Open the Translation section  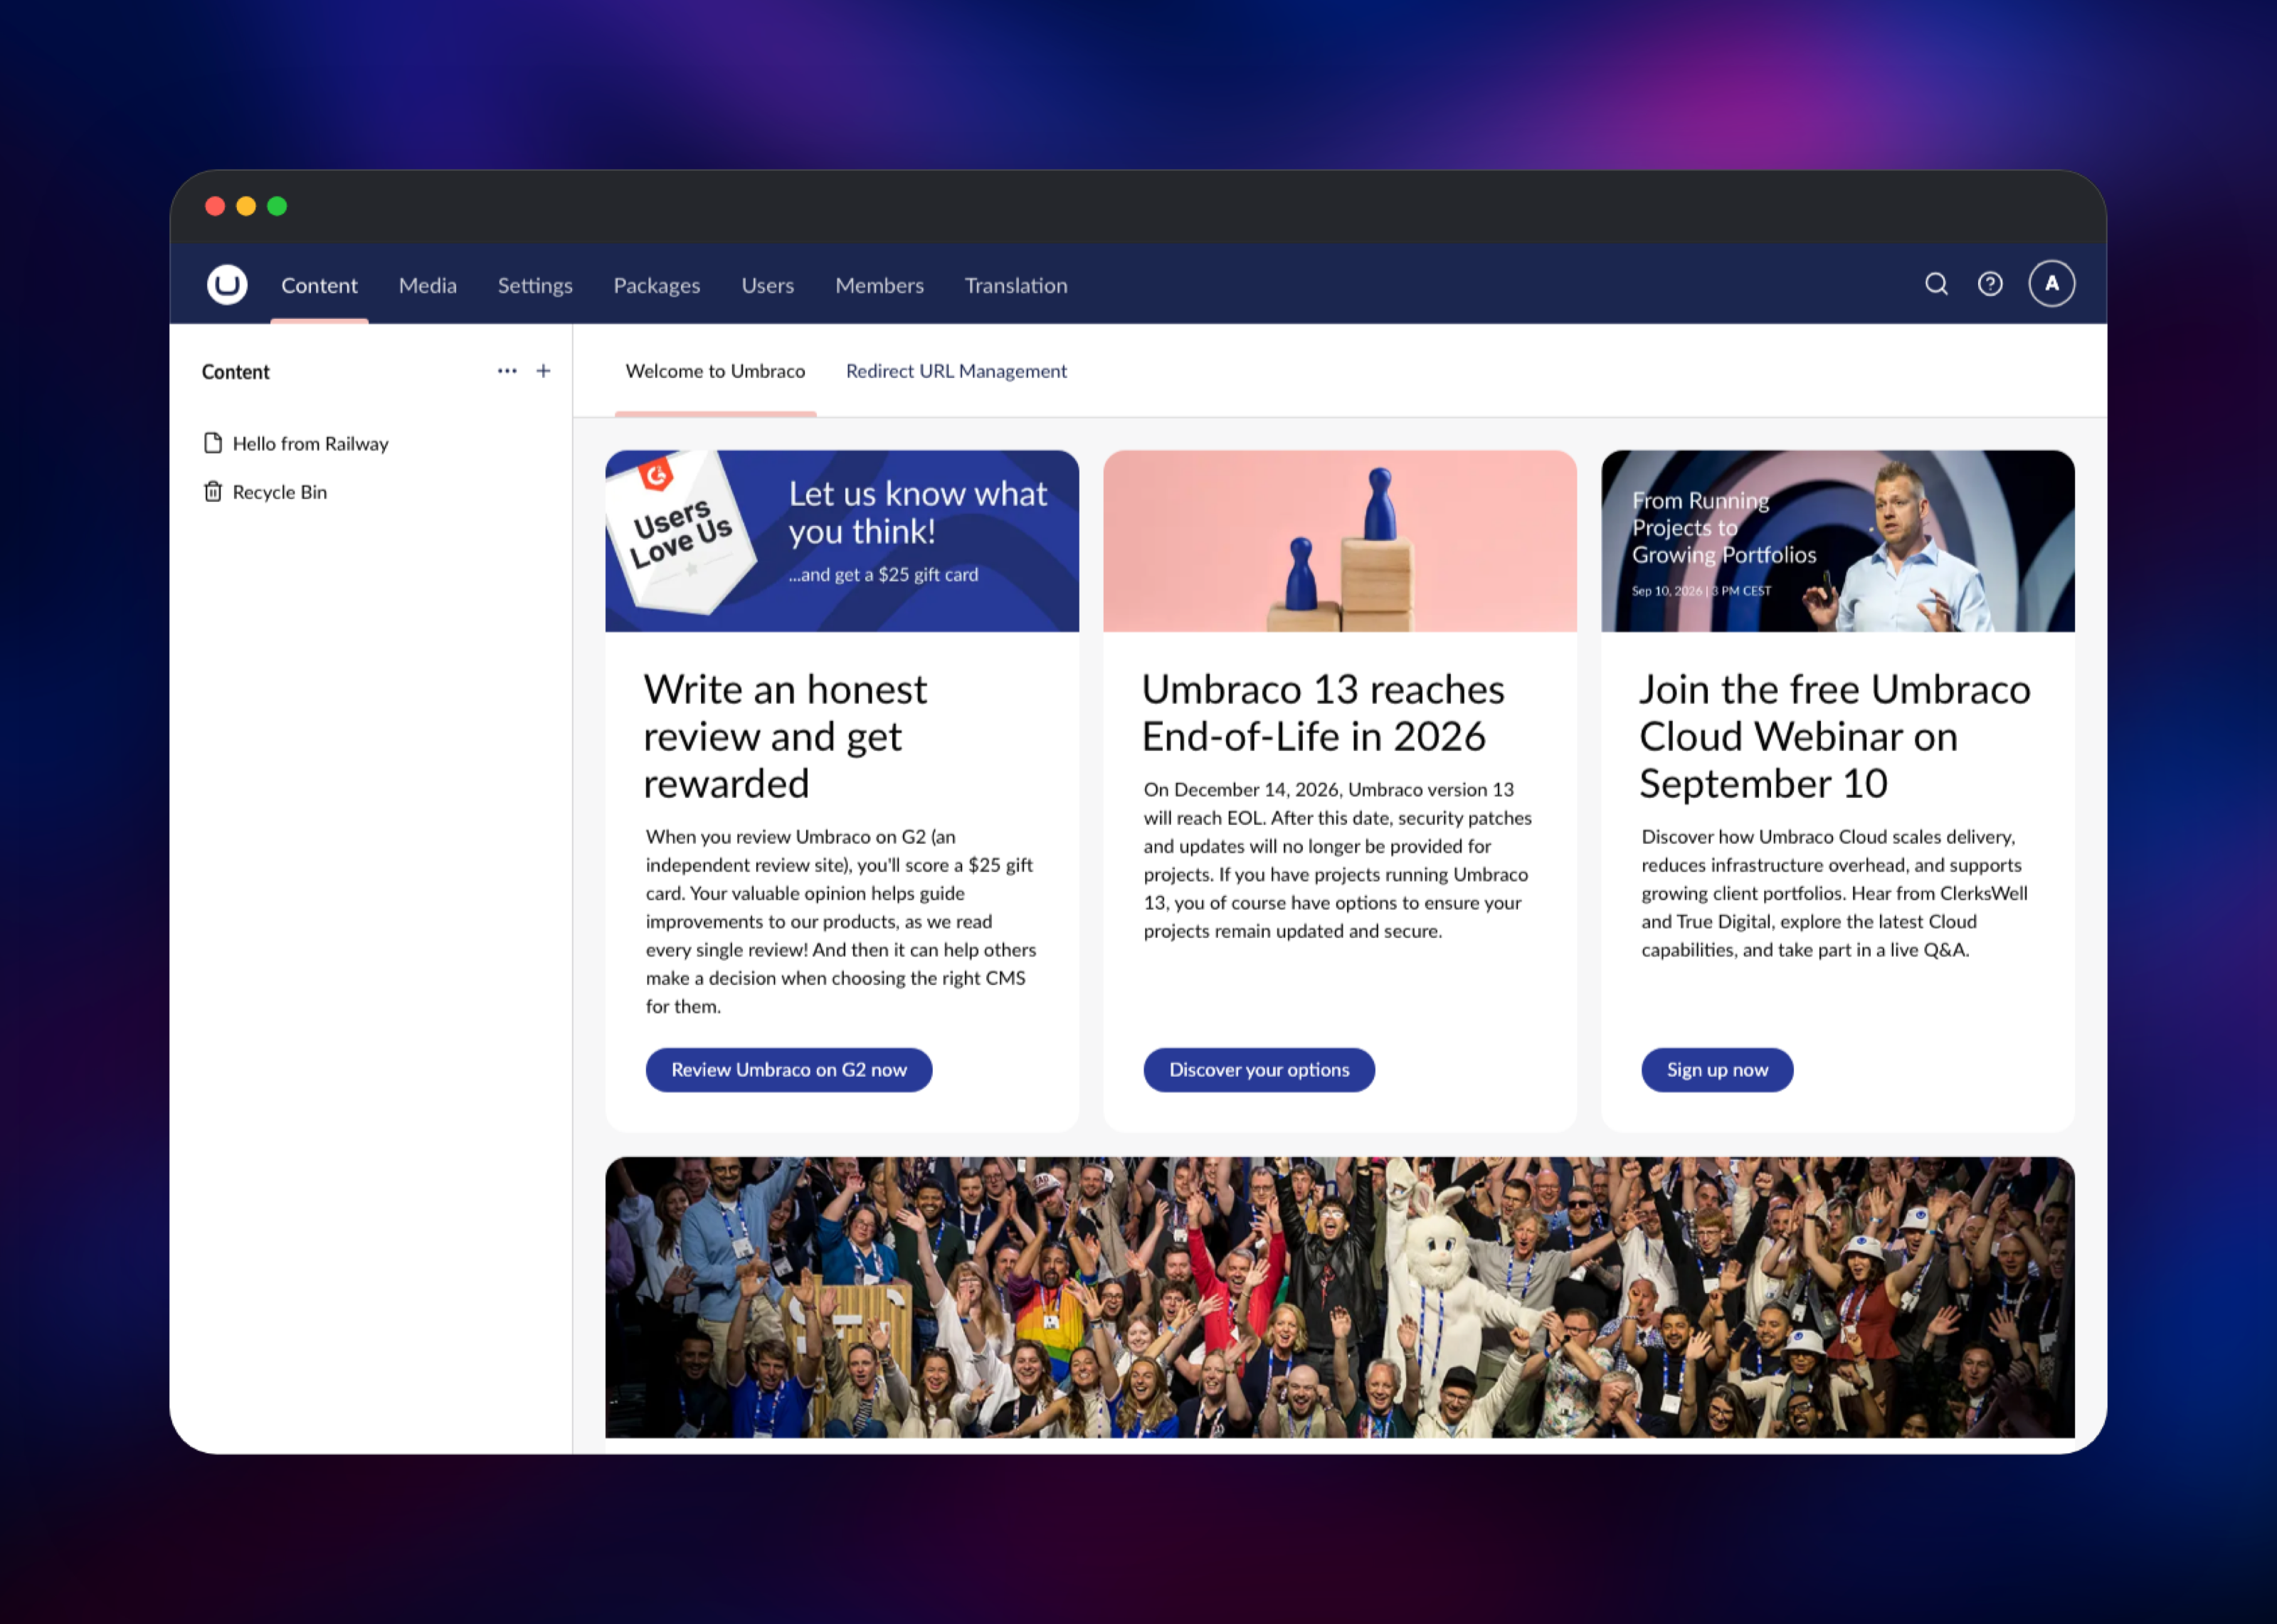1015,286
